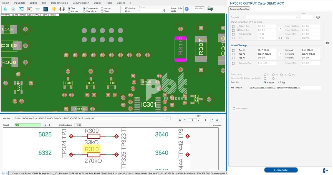Viewport: 333px width, 175px height.
Task: Click the zoom in plus icon
Action: (x=5, y=9)
